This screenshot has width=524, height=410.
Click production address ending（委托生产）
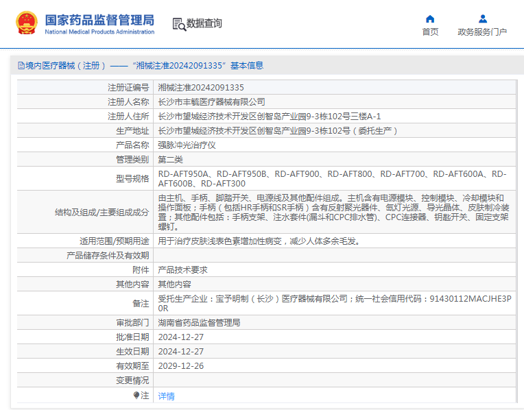(x=278, y=131)
